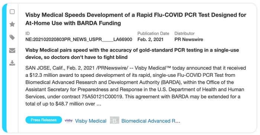Share the article via envelope icon

[12, 50]
